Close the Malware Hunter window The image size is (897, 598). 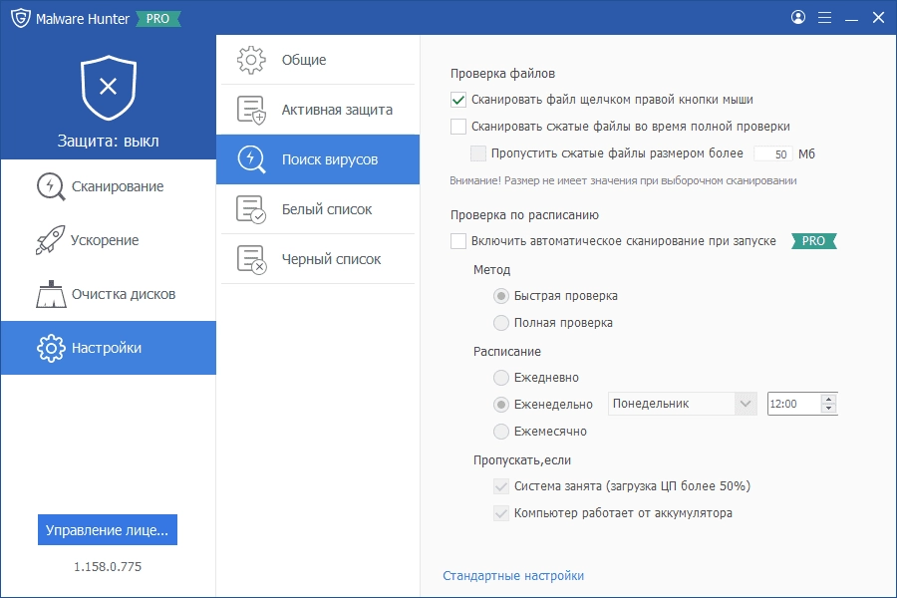(879, 18)
